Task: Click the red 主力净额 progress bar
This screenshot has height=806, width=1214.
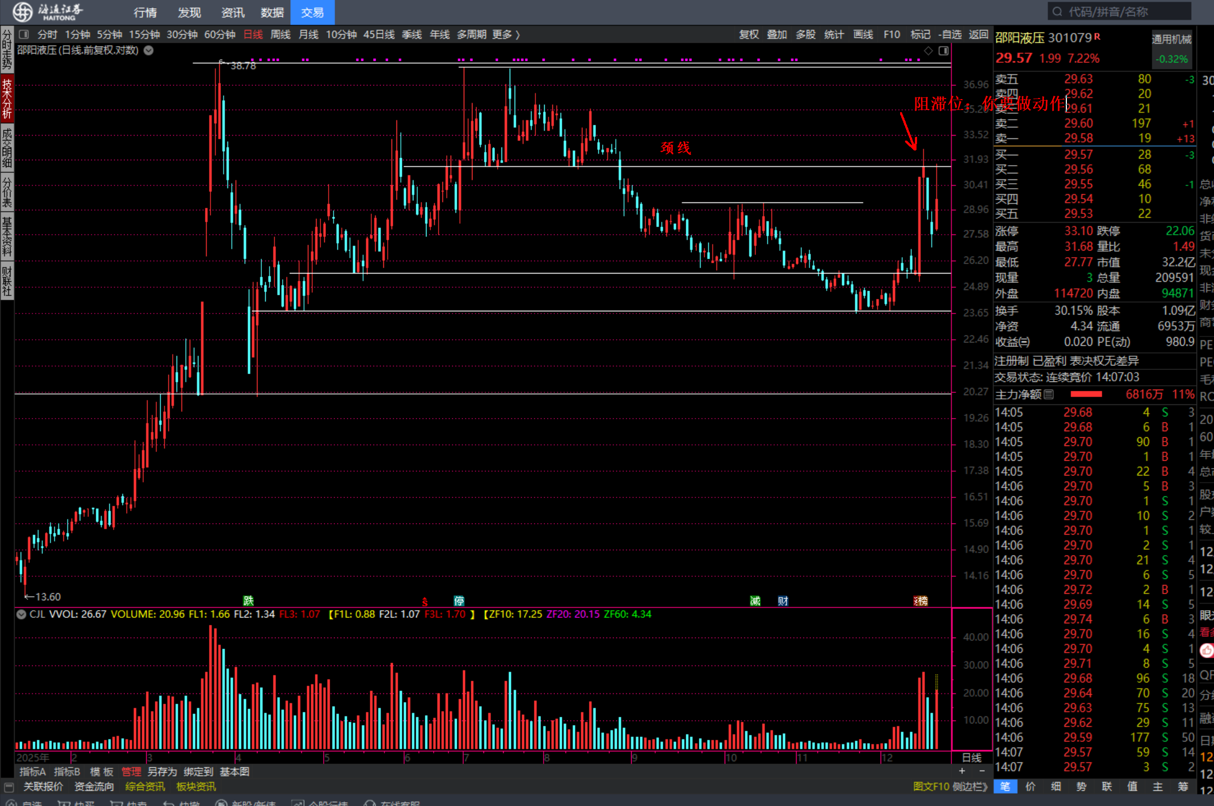Action: point(1085,394)
